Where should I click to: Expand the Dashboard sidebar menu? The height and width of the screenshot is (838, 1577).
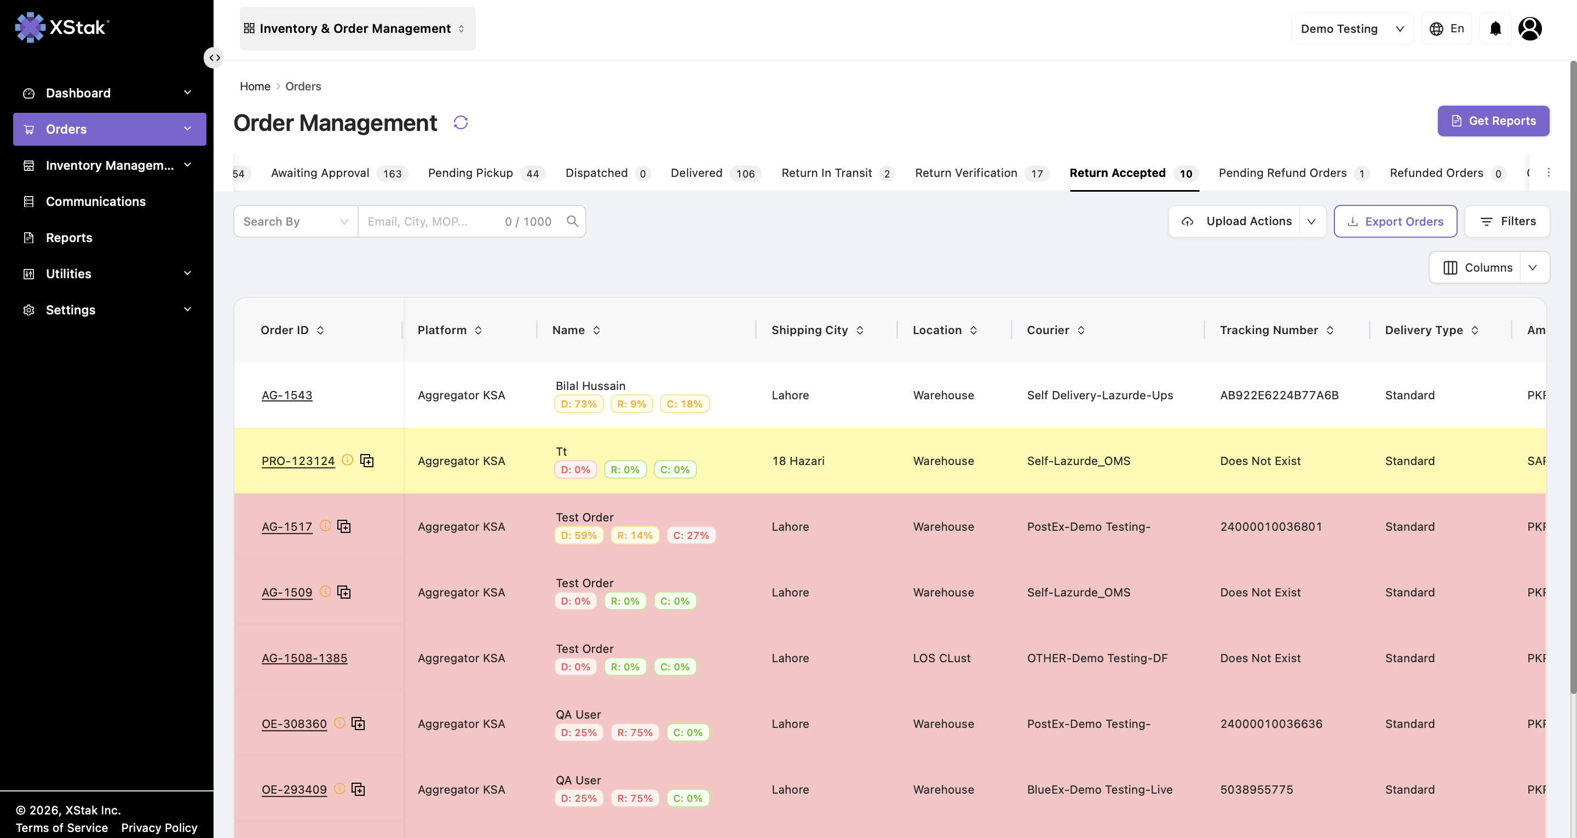(x=110, y=93)
